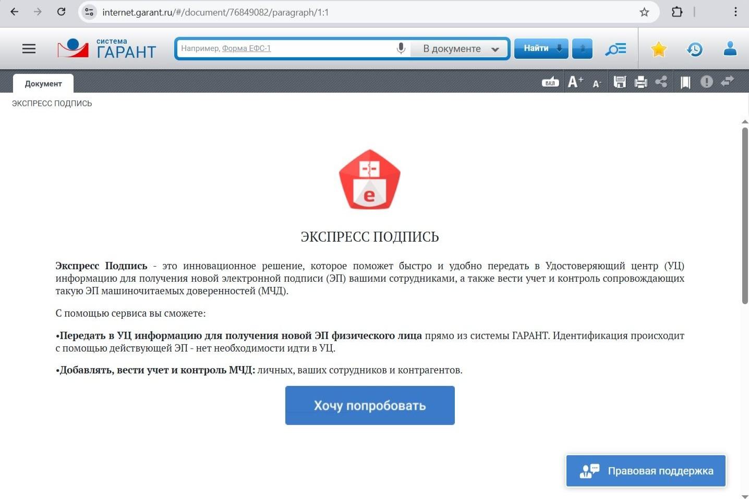Click the exclamation mark info icon
The width and height of the screenshot is (749, 499).
click(x=706, y=82)
